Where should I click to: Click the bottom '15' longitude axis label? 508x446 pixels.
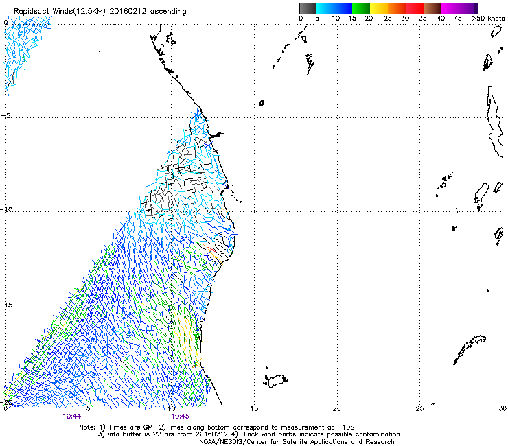coord(254,408)
